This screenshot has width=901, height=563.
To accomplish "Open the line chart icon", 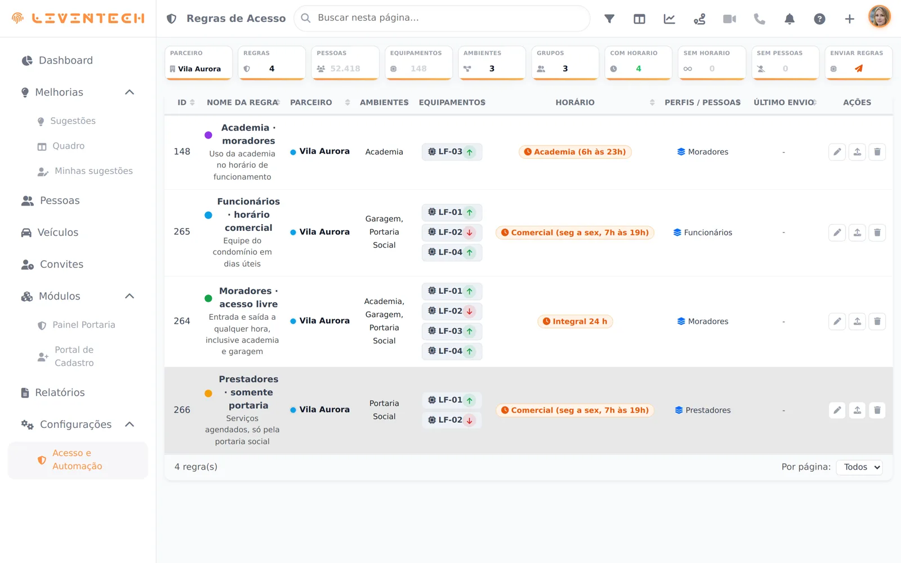I will [x=670, y=19].
